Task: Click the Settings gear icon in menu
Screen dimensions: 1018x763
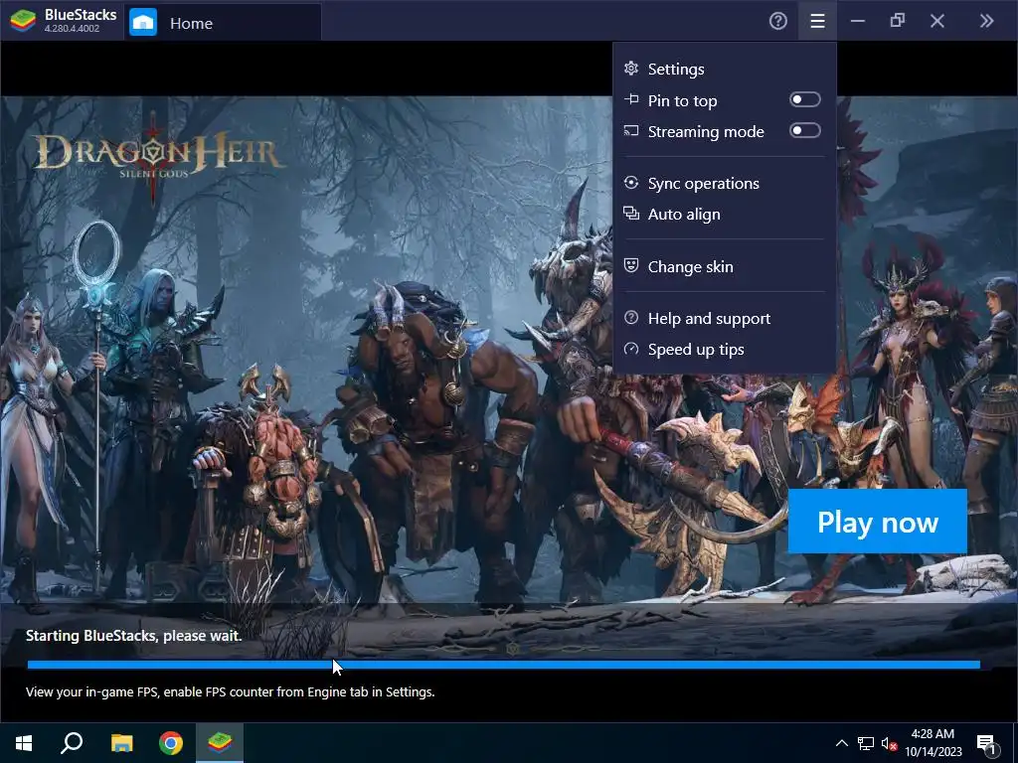Action: coord(631,69)
